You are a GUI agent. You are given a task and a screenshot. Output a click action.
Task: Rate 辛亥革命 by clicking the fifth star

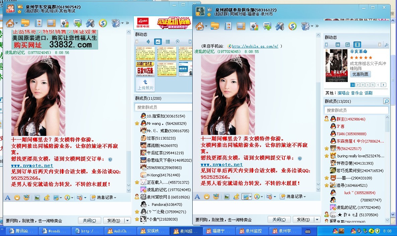[371, 58]
